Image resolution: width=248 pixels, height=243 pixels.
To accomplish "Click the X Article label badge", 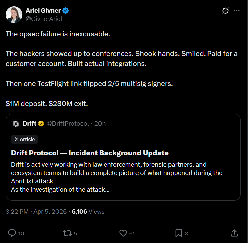I will [x=25, y=139].
